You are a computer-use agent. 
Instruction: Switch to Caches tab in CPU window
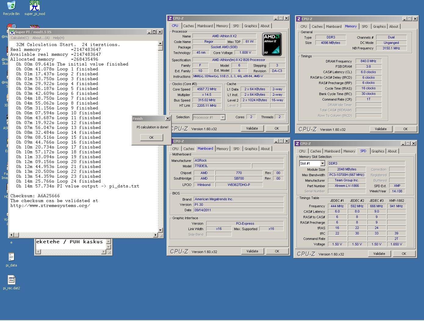[189, 26]
